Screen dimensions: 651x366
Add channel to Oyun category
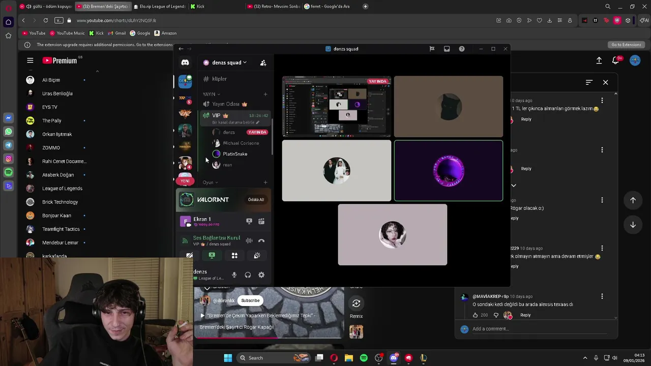pyautogui.click(x=265, y=182)
